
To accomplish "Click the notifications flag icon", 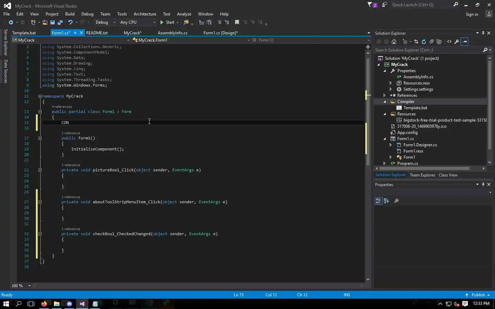I will (x=371, y=5).
